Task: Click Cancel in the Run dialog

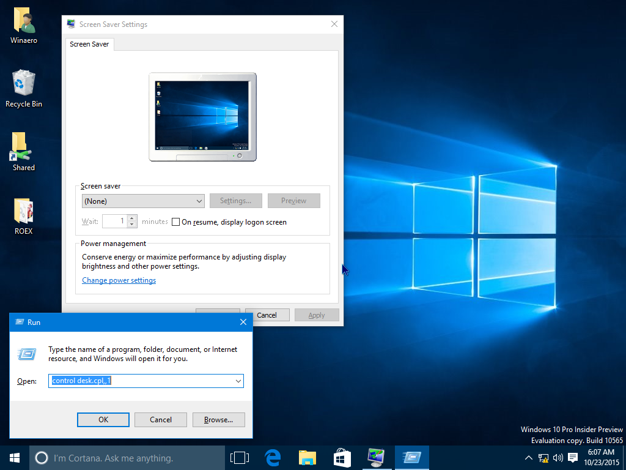Action: (161, 420)
